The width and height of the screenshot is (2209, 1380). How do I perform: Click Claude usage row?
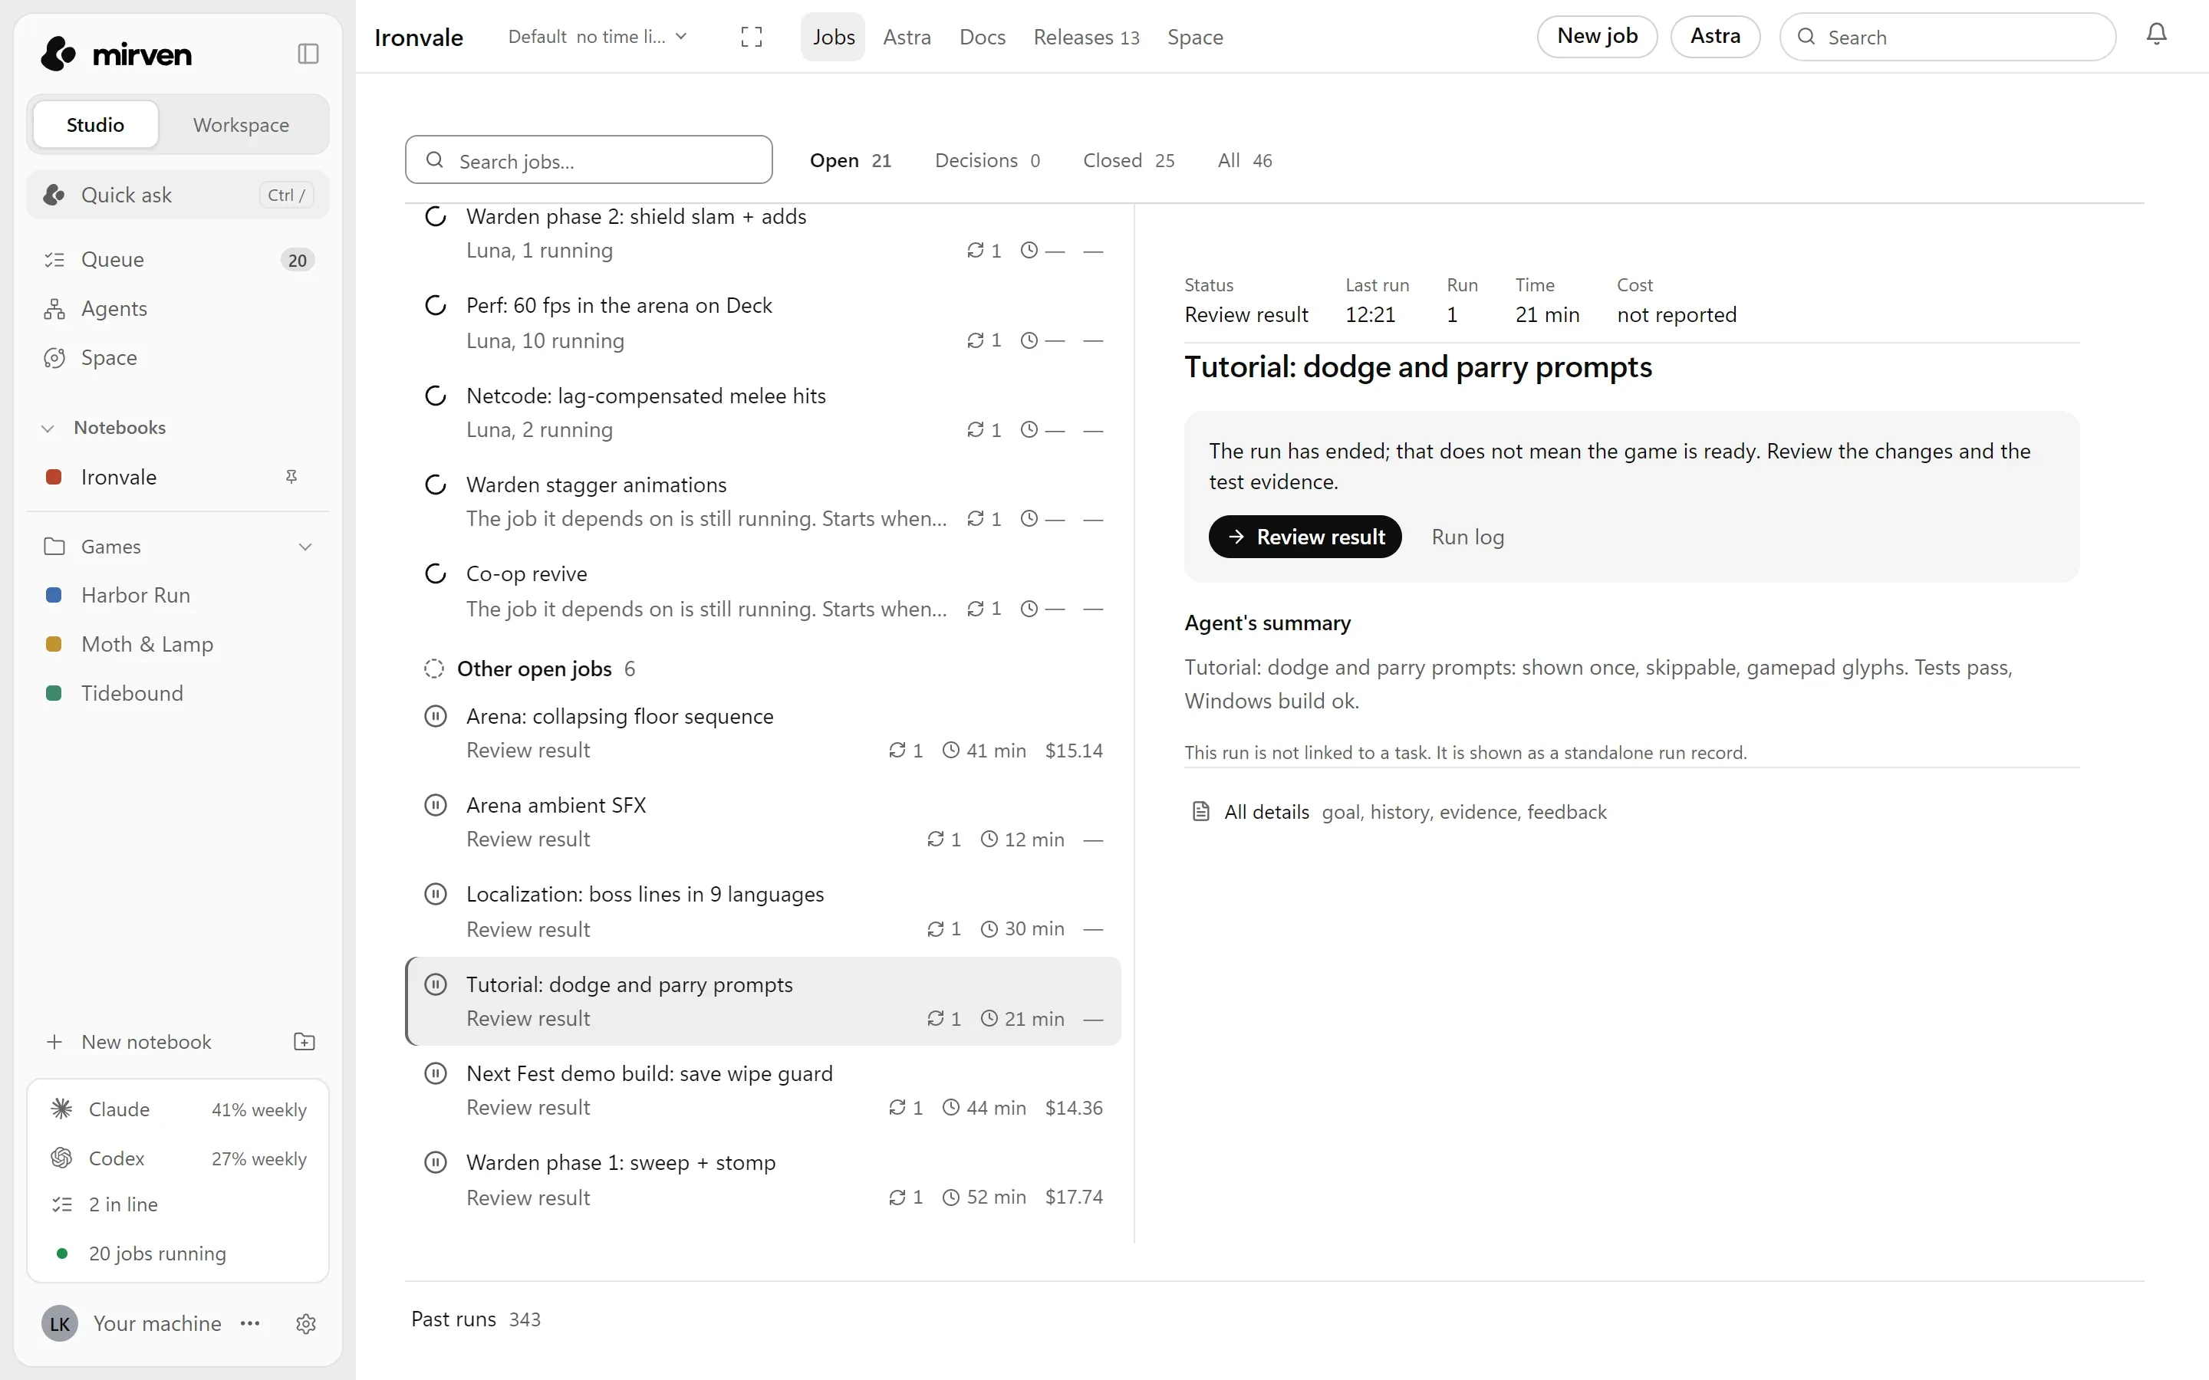(178, 1110)
